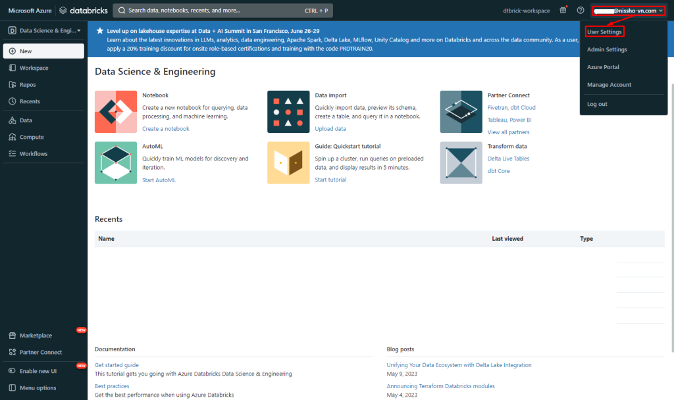Screen dimensions: 674x400
Task: Toggle Enable new UI option
Action: tap(38, 371)
